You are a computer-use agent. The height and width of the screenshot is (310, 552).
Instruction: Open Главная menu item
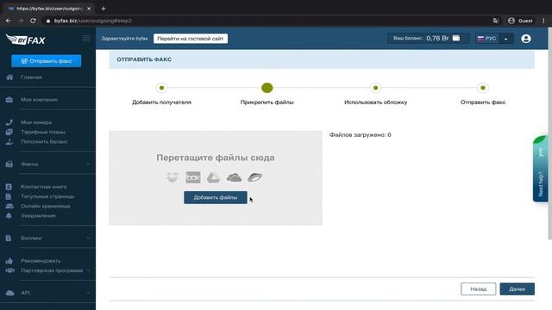pyautogui.click(x=31, y=77)
